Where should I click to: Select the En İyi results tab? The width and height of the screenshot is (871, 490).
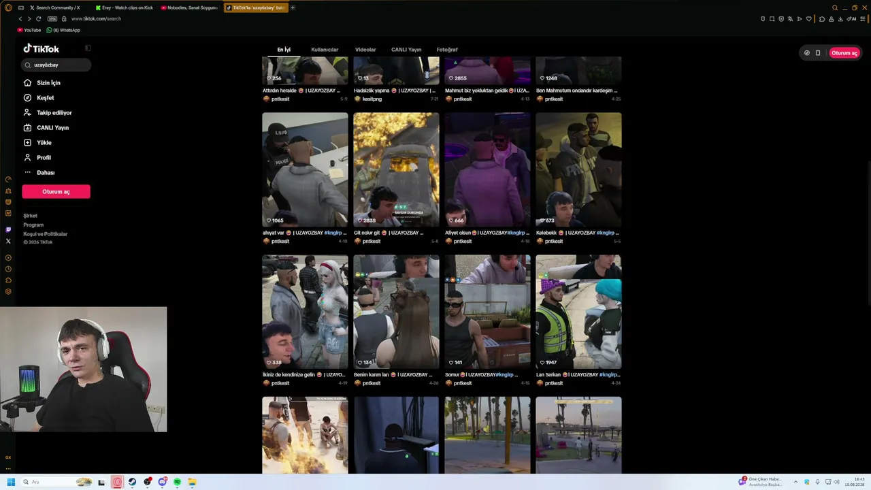click(284, 50)
